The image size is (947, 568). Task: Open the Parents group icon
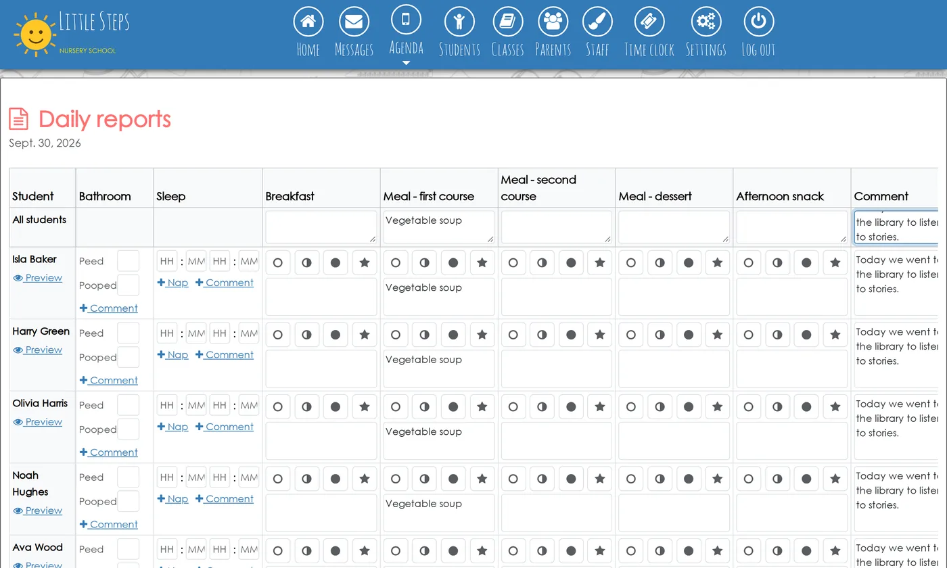click(x=553, y=22)
